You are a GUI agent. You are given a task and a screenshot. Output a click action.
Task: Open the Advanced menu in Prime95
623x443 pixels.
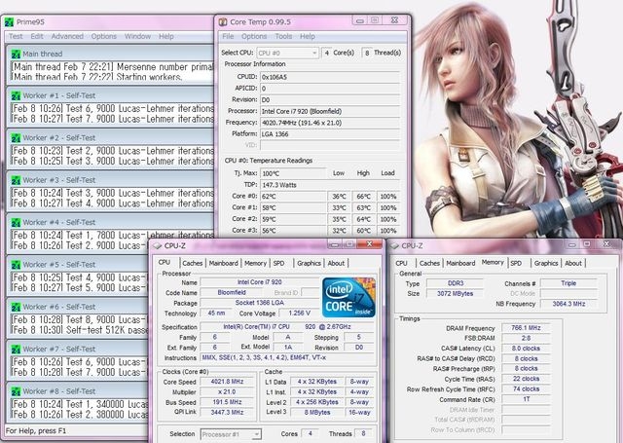click(67, 36)
